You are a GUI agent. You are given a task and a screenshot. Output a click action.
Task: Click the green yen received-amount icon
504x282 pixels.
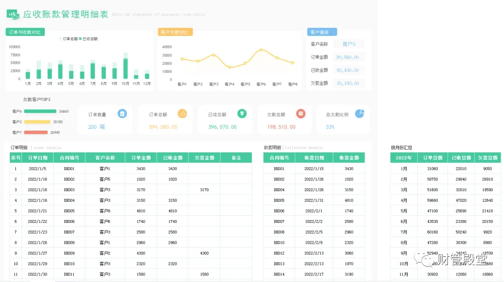(242, 113)
